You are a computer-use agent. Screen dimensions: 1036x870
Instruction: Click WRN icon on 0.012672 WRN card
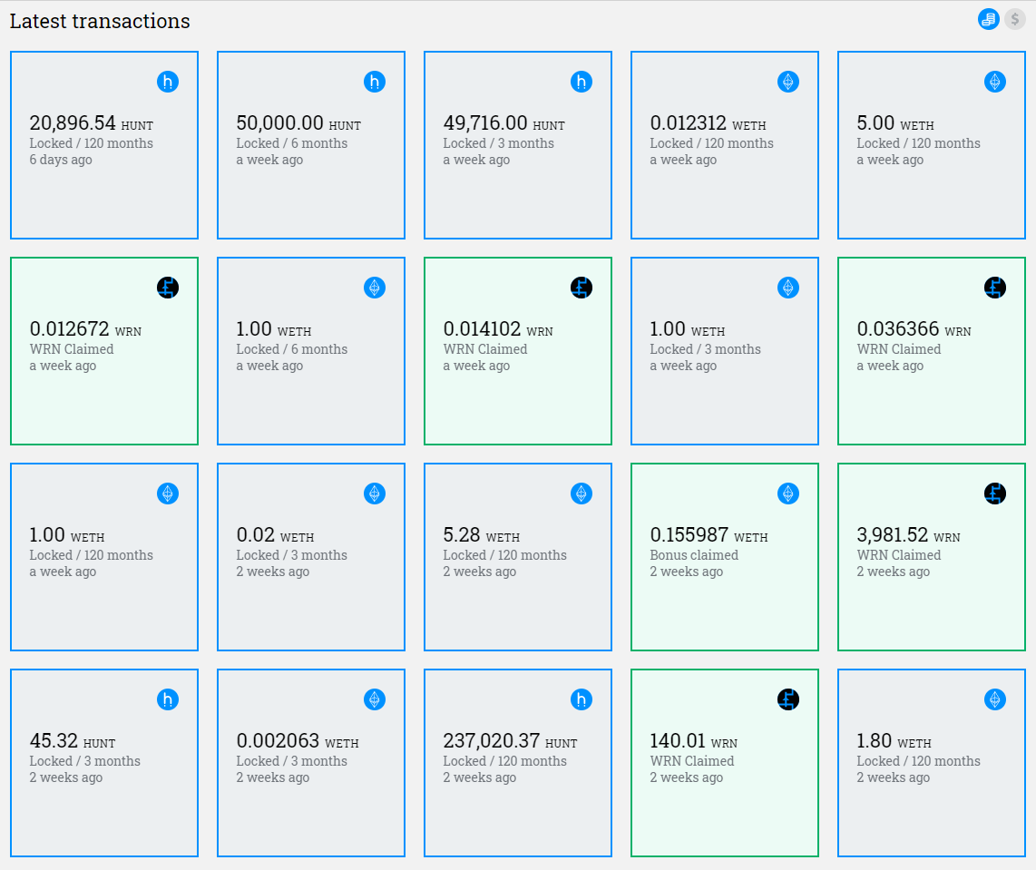[168, 288]
